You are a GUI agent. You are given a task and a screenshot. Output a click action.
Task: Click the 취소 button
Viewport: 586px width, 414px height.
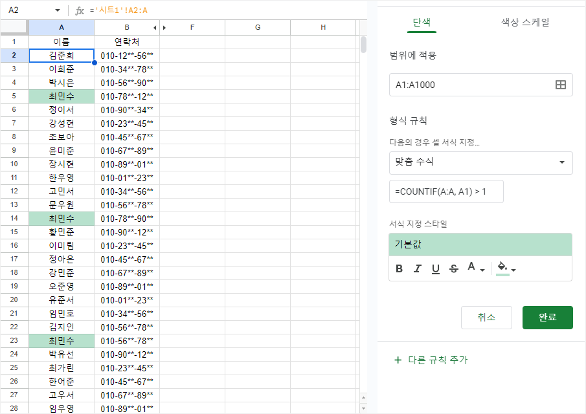pyautogui.click(x=486, y=318)
